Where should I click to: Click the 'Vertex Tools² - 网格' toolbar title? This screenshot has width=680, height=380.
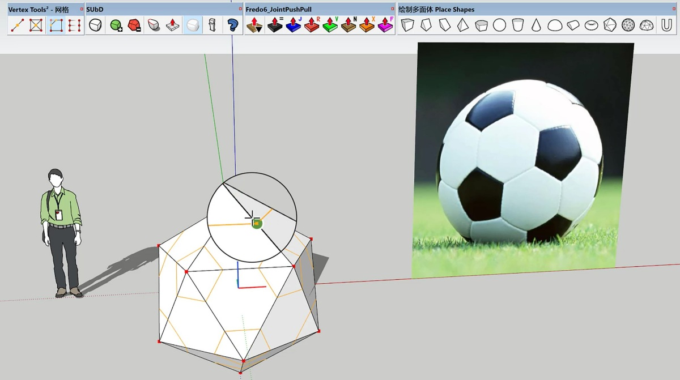tap(39, 10)
